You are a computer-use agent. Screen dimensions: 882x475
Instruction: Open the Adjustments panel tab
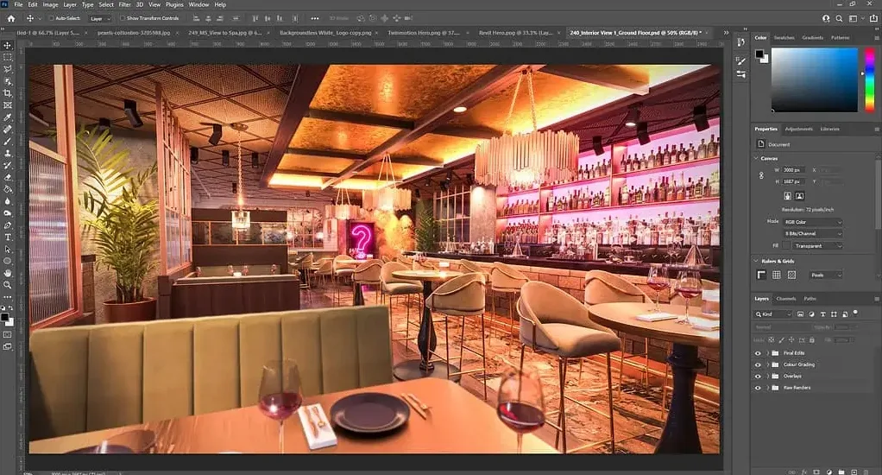tap(799, 129)
